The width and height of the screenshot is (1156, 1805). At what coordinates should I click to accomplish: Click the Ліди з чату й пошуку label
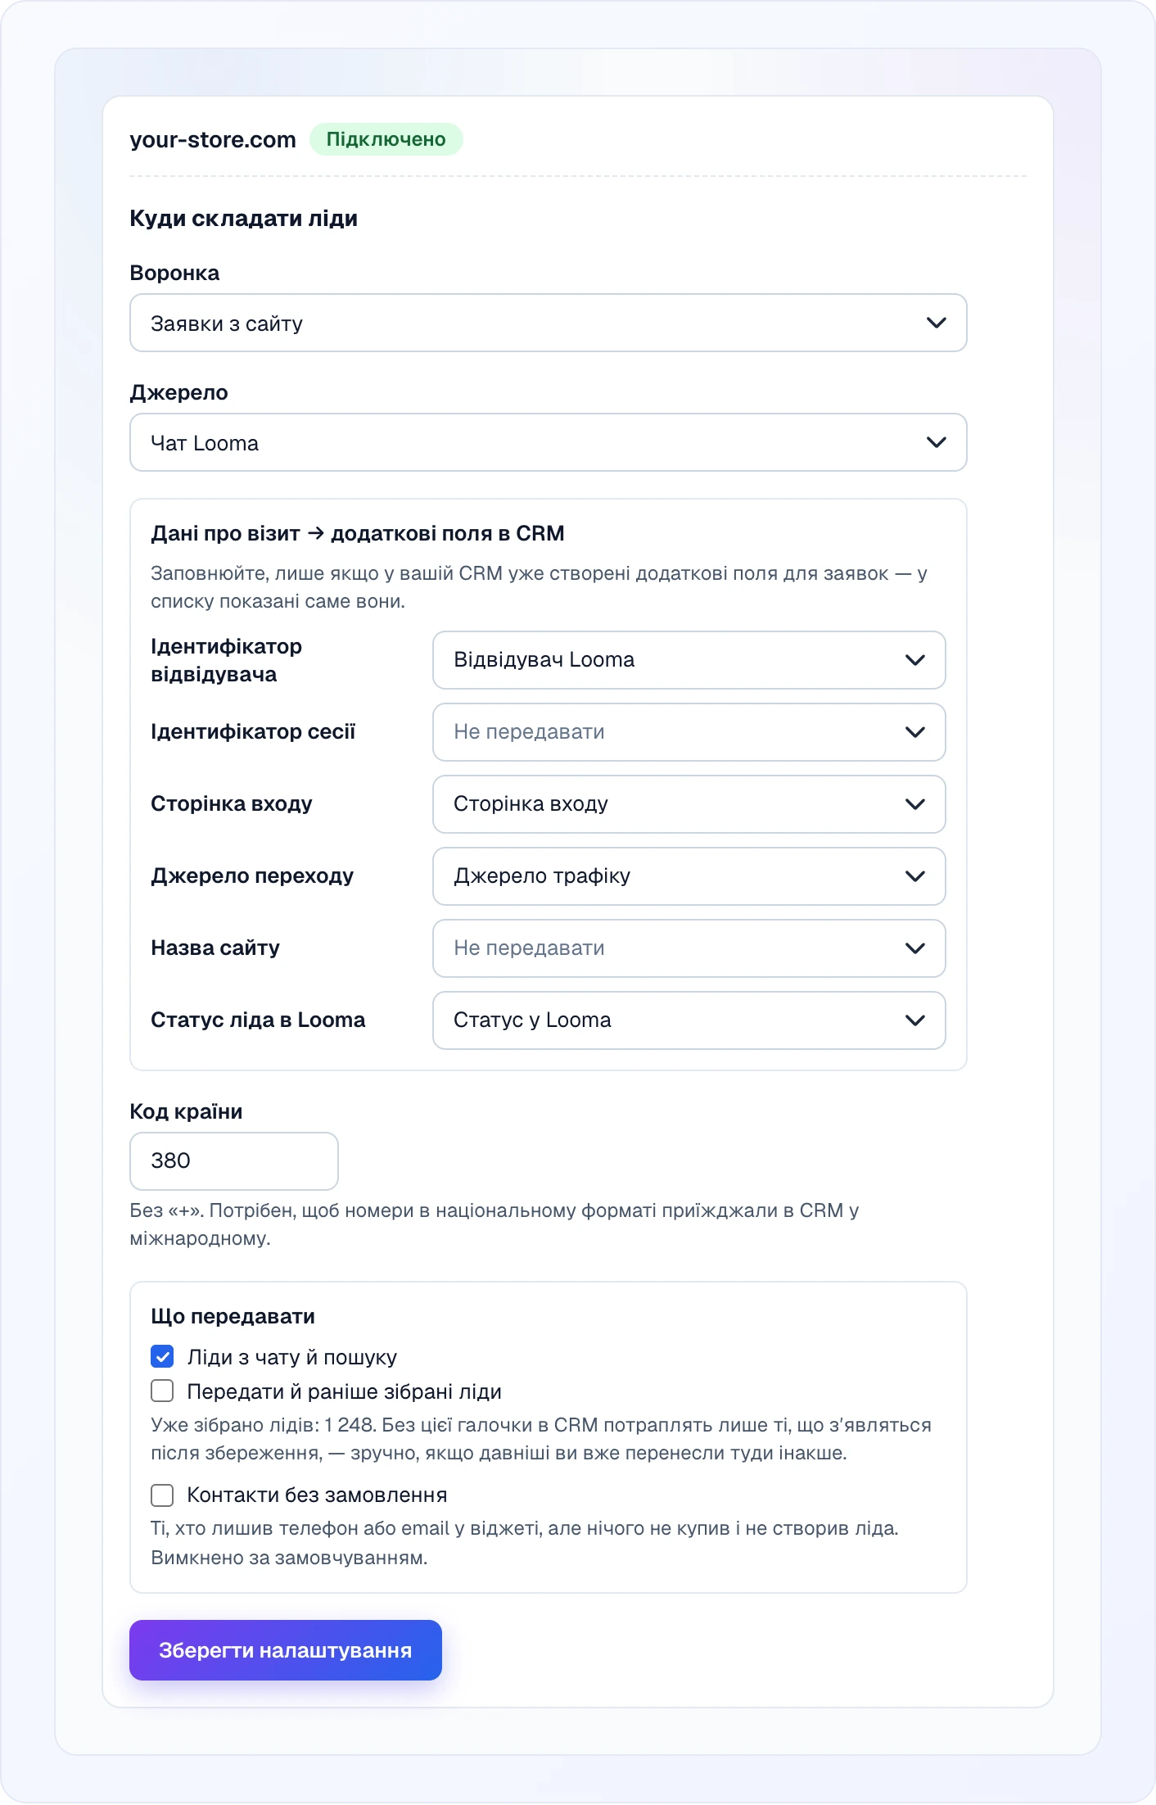tap(292, 1357)
